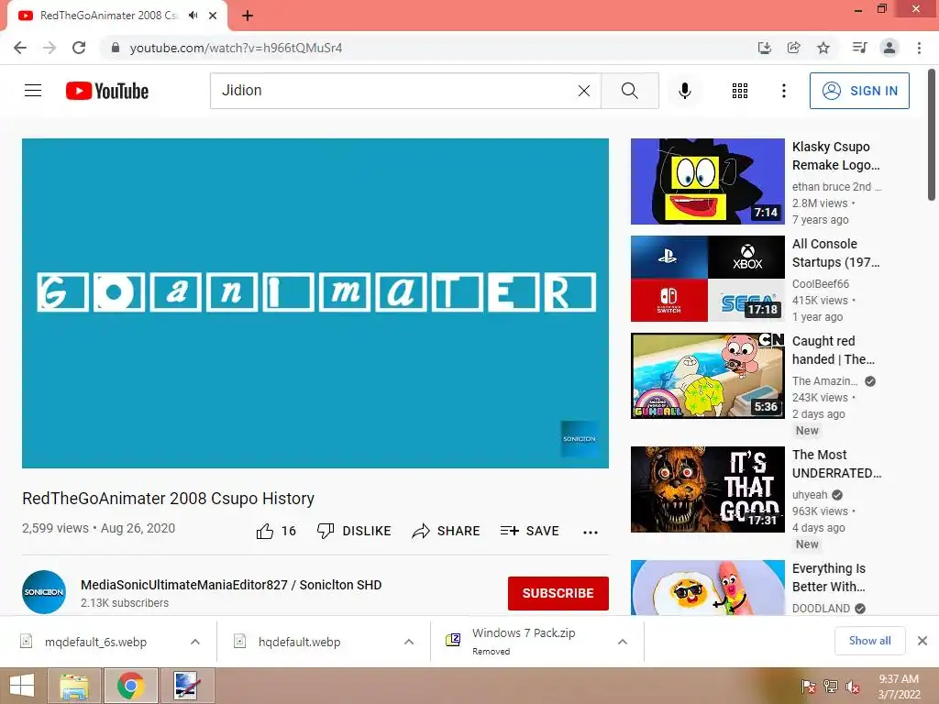Open the Chrome profile avatar
The height and width of the screenshot is (704, 939).
pyautogui.click(x=889, y=48)
